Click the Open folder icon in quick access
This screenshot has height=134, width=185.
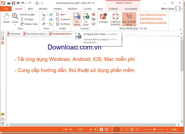pyautogui.click(x=9, y=3)
